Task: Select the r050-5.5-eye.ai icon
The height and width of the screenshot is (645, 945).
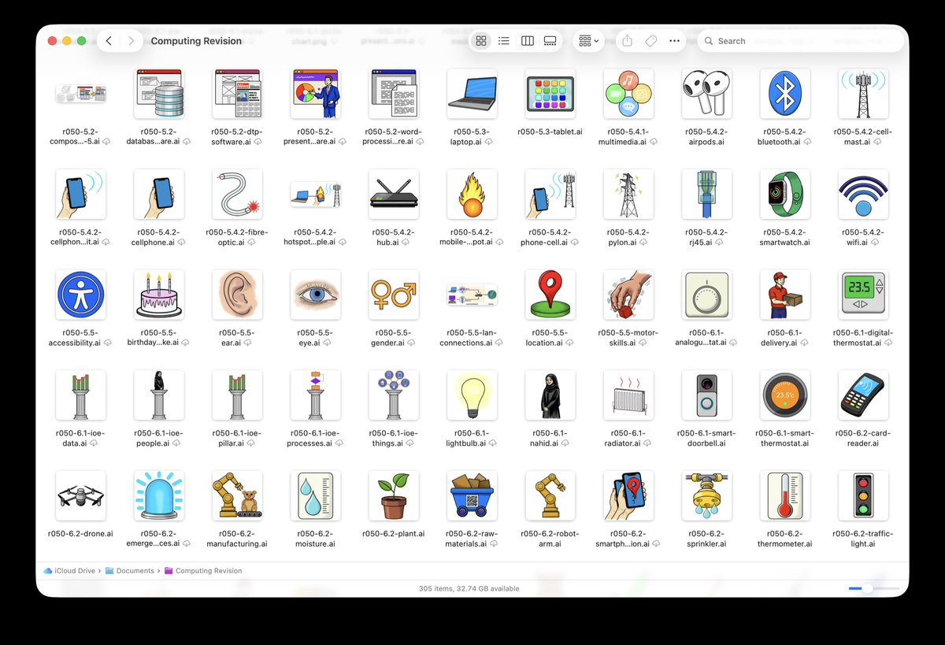Action: [316, 295]
